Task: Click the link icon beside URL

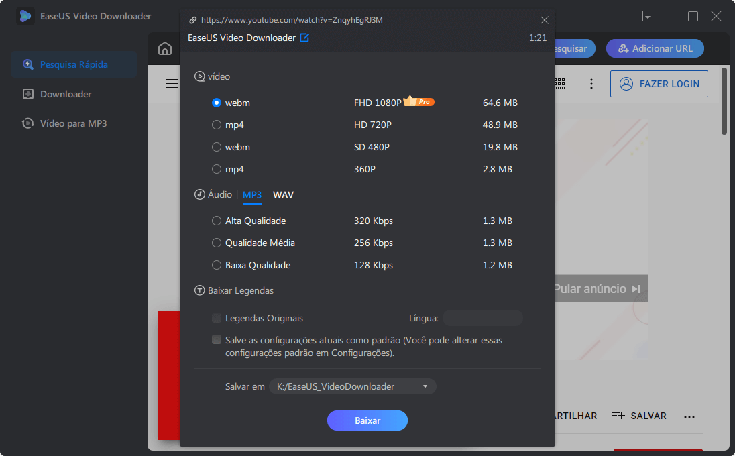Action: 192,20
